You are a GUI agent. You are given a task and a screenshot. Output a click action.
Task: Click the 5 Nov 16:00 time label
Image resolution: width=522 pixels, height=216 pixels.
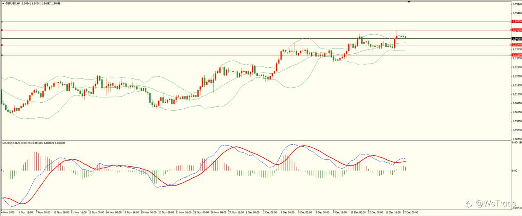(x=25, y=212)
